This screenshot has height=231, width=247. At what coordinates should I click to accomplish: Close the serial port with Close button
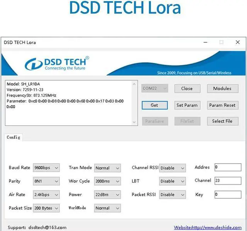coord(187,88)
